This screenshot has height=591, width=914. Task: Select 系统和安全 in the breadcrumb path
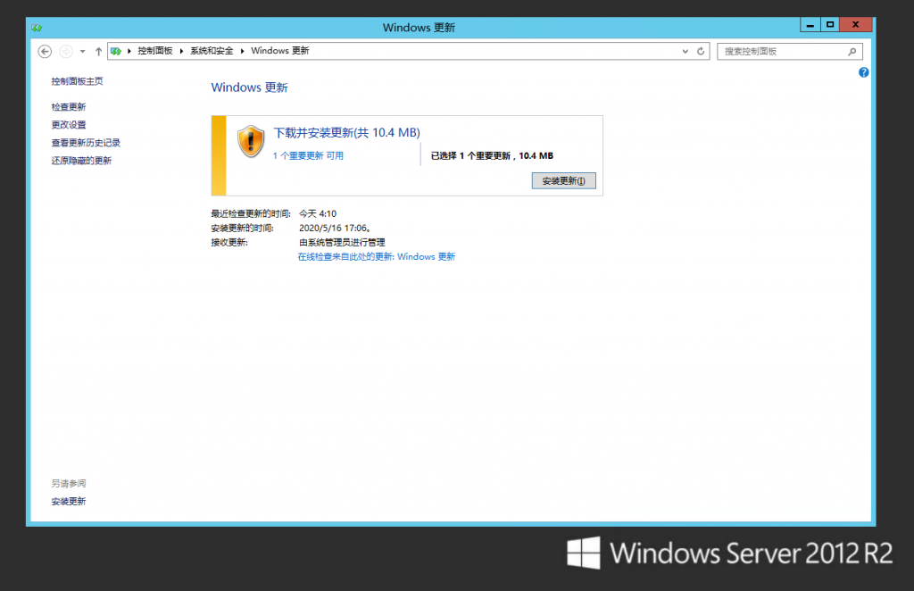click(211, 52)
